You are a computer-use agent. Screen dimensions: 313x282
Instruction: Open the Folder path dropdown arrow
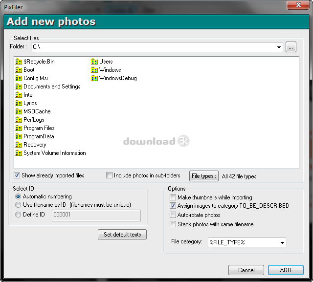tap(279, 47)
